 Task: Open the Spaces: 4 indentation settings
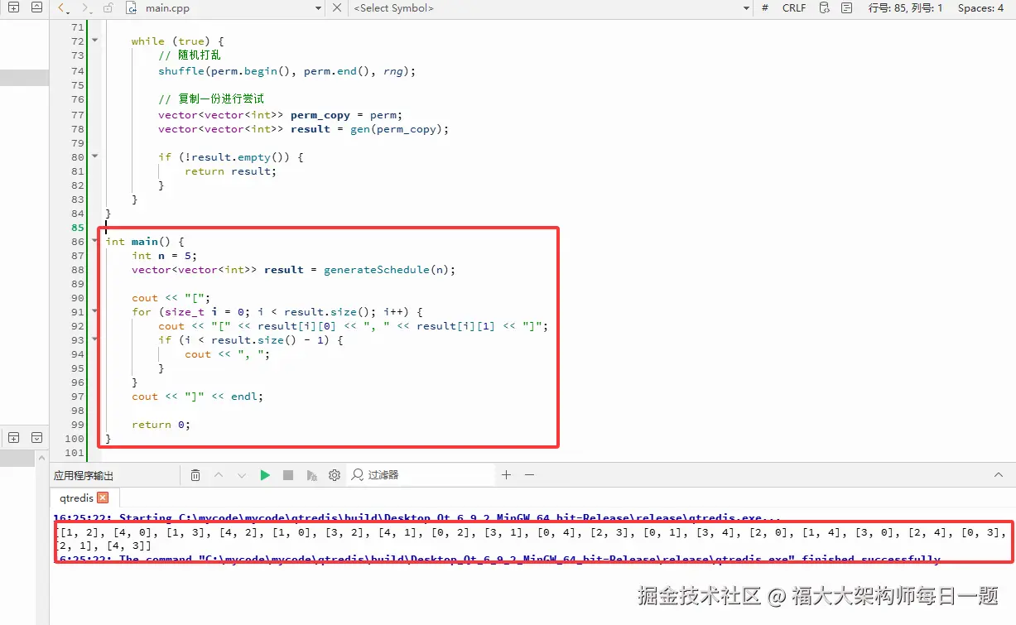[980, 8]
